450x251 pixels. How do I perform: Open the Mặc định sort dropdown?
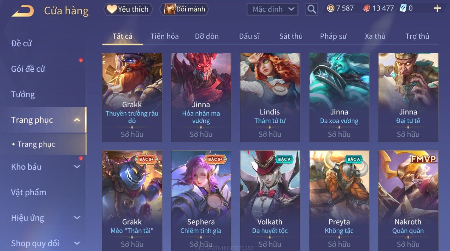pyautogui.click(x=272, y=9)
